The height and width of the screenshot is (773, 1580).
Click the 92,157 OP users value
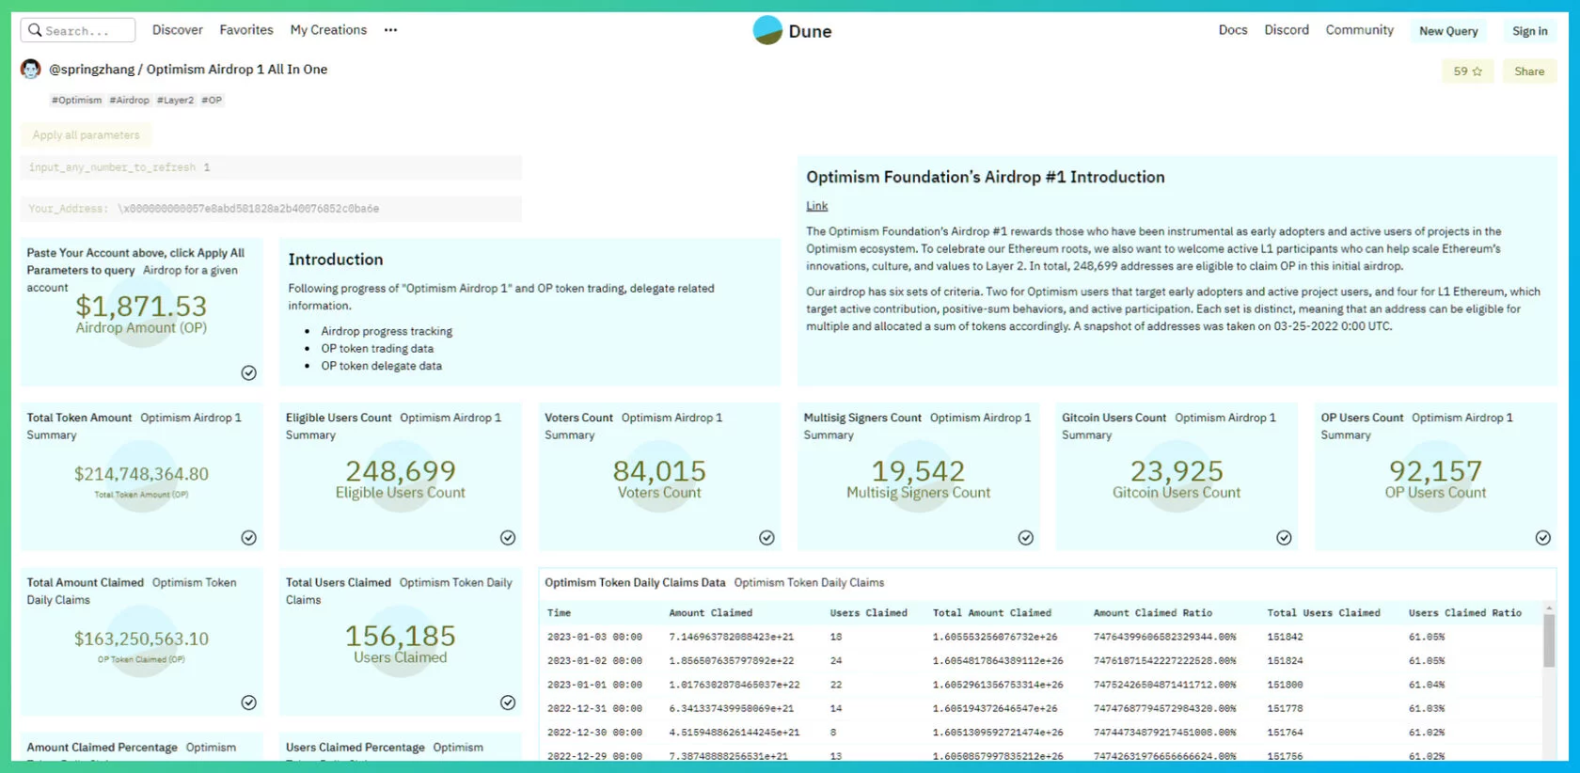(x=1435, y=470)
